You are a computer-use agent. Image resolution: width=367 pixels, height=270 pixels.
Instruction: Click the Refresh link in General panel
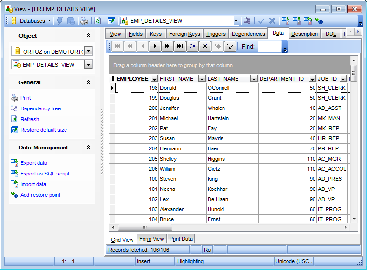pyautogui.click(x=30, y=119)
